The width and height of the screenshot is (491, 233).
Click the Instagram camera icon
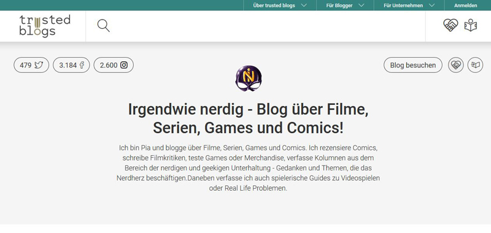(125, 65)
